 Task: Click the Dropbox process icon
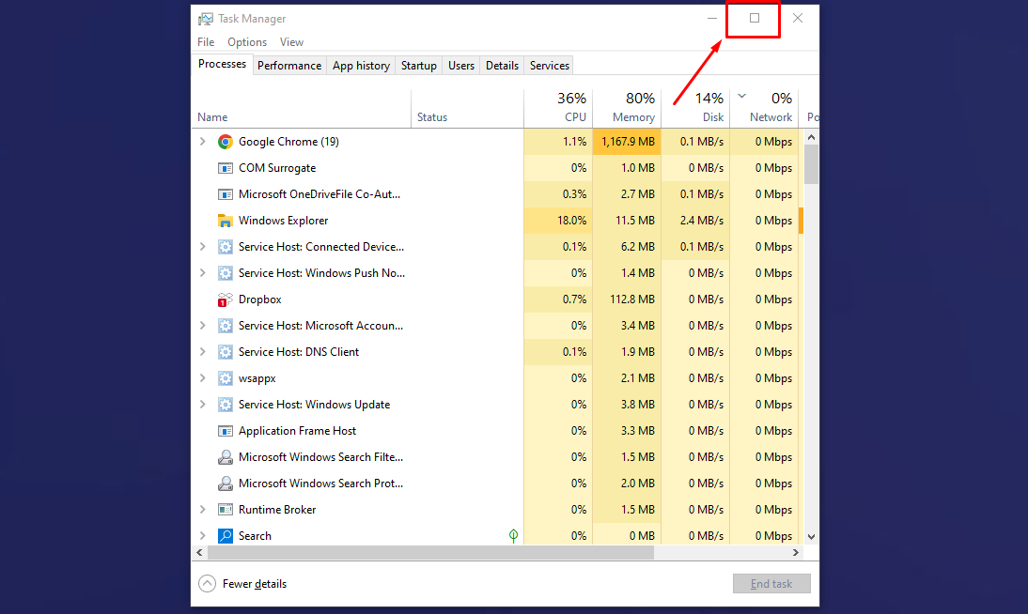(x=225, y=299)
